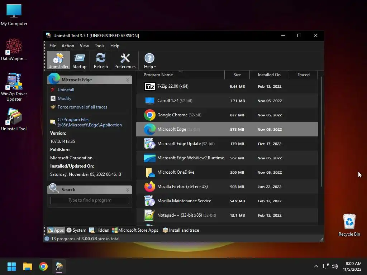The height and width of the screenshot is (275, 367).
Task: Open the Help menu in menu bar
Action: [115, 46]
